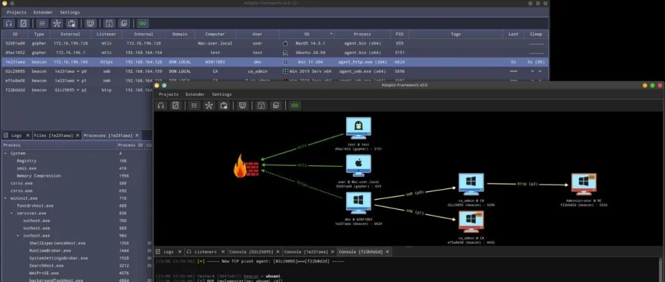This screenshot has width=665, height=282.
Task: Open tunnels monitor icon in front window toolbar
Action: [x=243, y=106]
